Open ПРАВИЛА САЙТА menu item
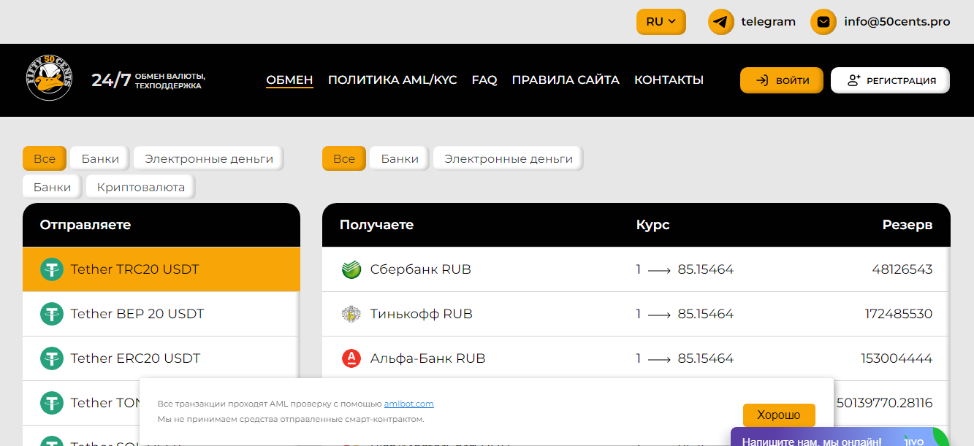The image size is (974, 446). [566, 80]
